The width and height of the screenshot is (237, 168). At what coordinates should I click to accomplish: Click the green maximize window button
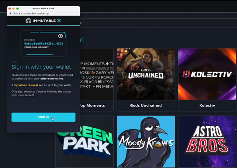[x=17, y=9]
